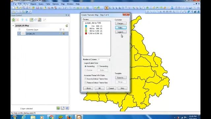This screenshot has width=211, height=119.
Task: Go back to the previous wizard step
Action: click(88, 88)
